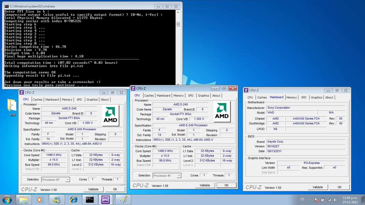Viewport: 365px width, 205px height.
Task: Open the Start menu orb
Action: pyautogui.click(x=7, y=199)
